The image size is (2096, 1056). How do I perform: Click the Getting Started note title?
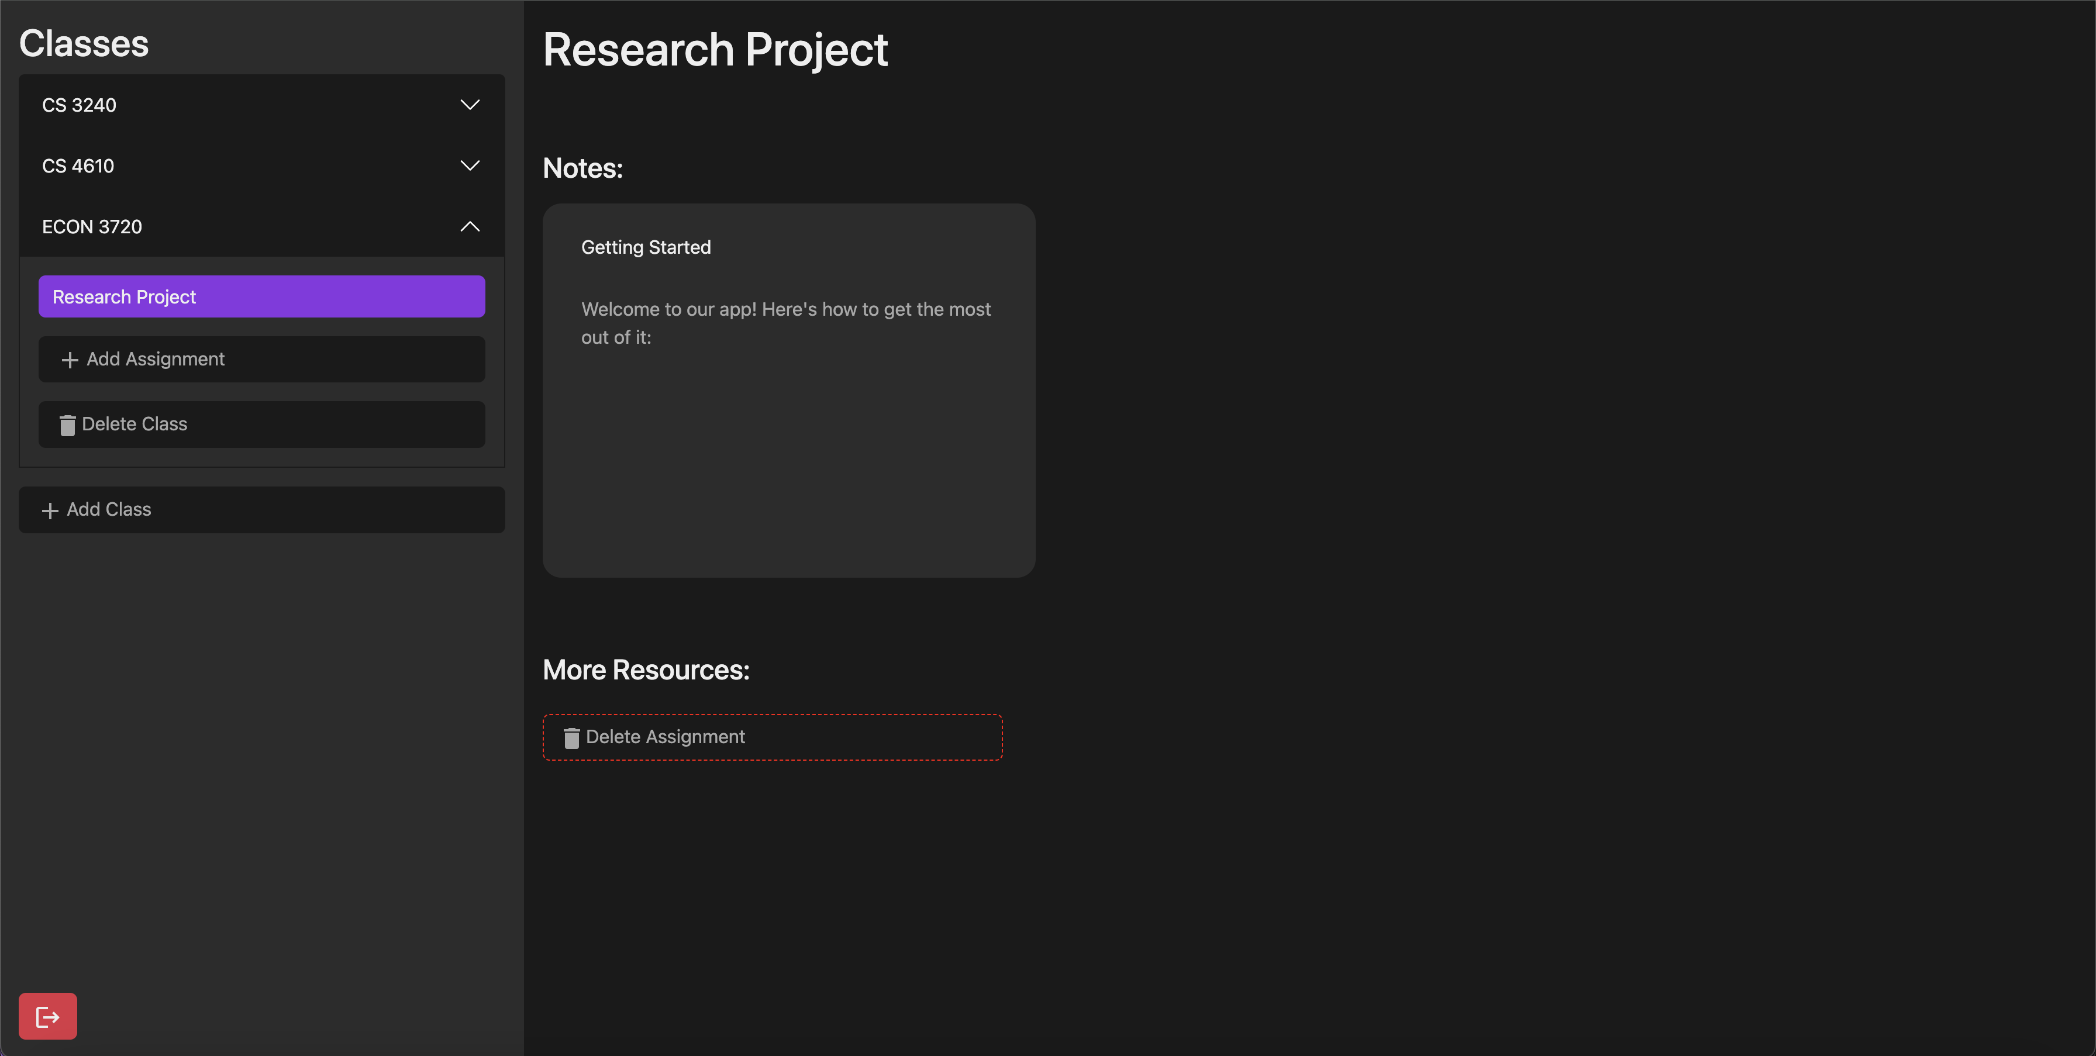(x=645, y=247)
